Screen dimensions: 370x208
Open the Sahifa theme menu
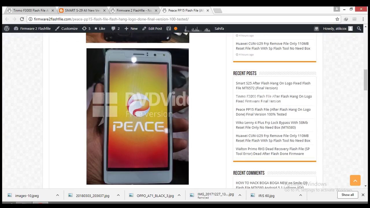tap(219, 29)
